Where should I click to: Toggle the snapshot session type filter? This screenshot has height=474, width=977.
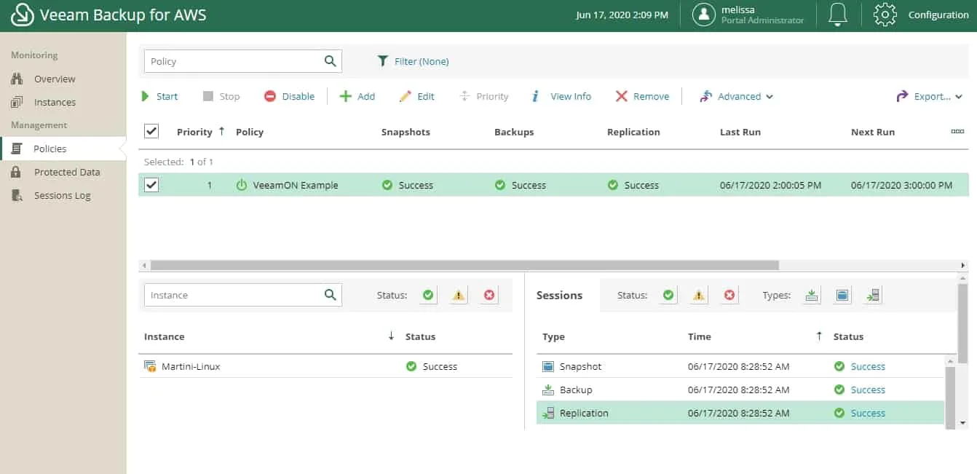pyautogui.click(x=842, y=295)
